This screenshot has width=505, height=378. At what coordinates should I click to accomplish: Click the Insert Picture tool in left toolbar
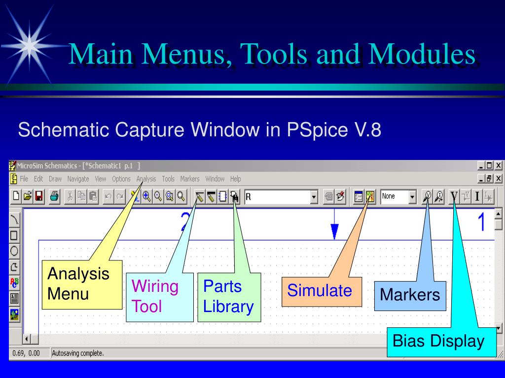click(x=14, y=314)
